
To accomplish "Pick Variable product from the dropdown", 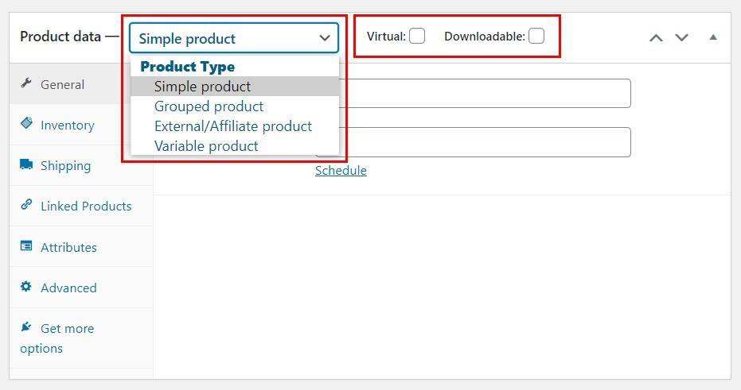I will coord(206,146).
